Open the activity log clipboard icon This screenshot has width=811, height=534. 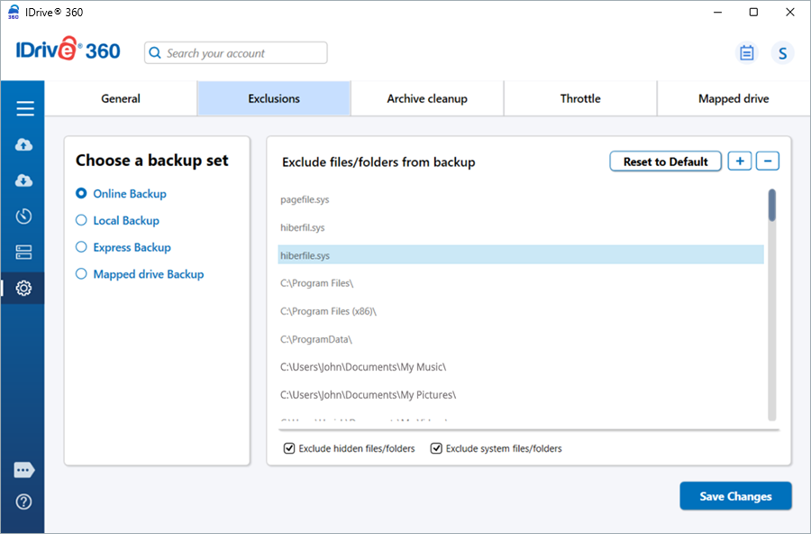pyautogui.click(x=746, y=53)
